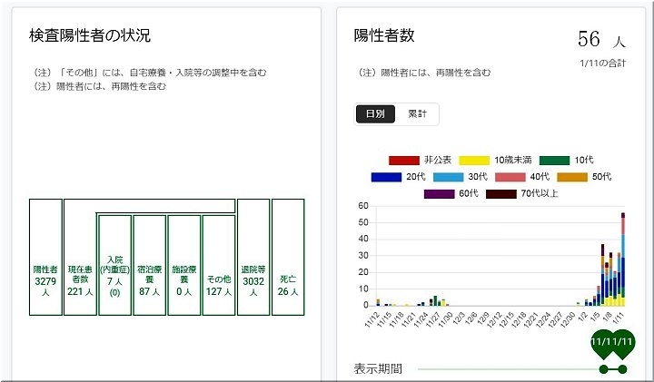Switch chart to 累計 cumulative view
Screen dimensions: 654x382
click(418, 114)
